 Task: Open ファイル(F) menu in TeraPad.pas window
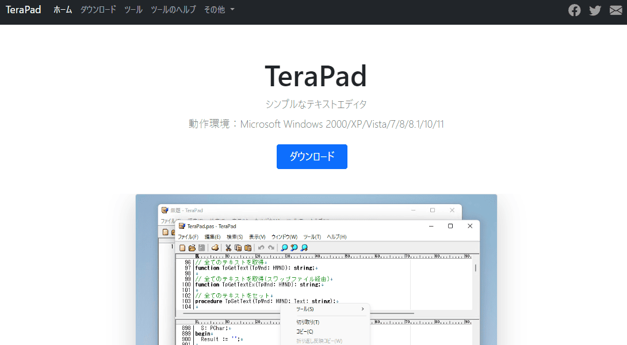(188, 237)
